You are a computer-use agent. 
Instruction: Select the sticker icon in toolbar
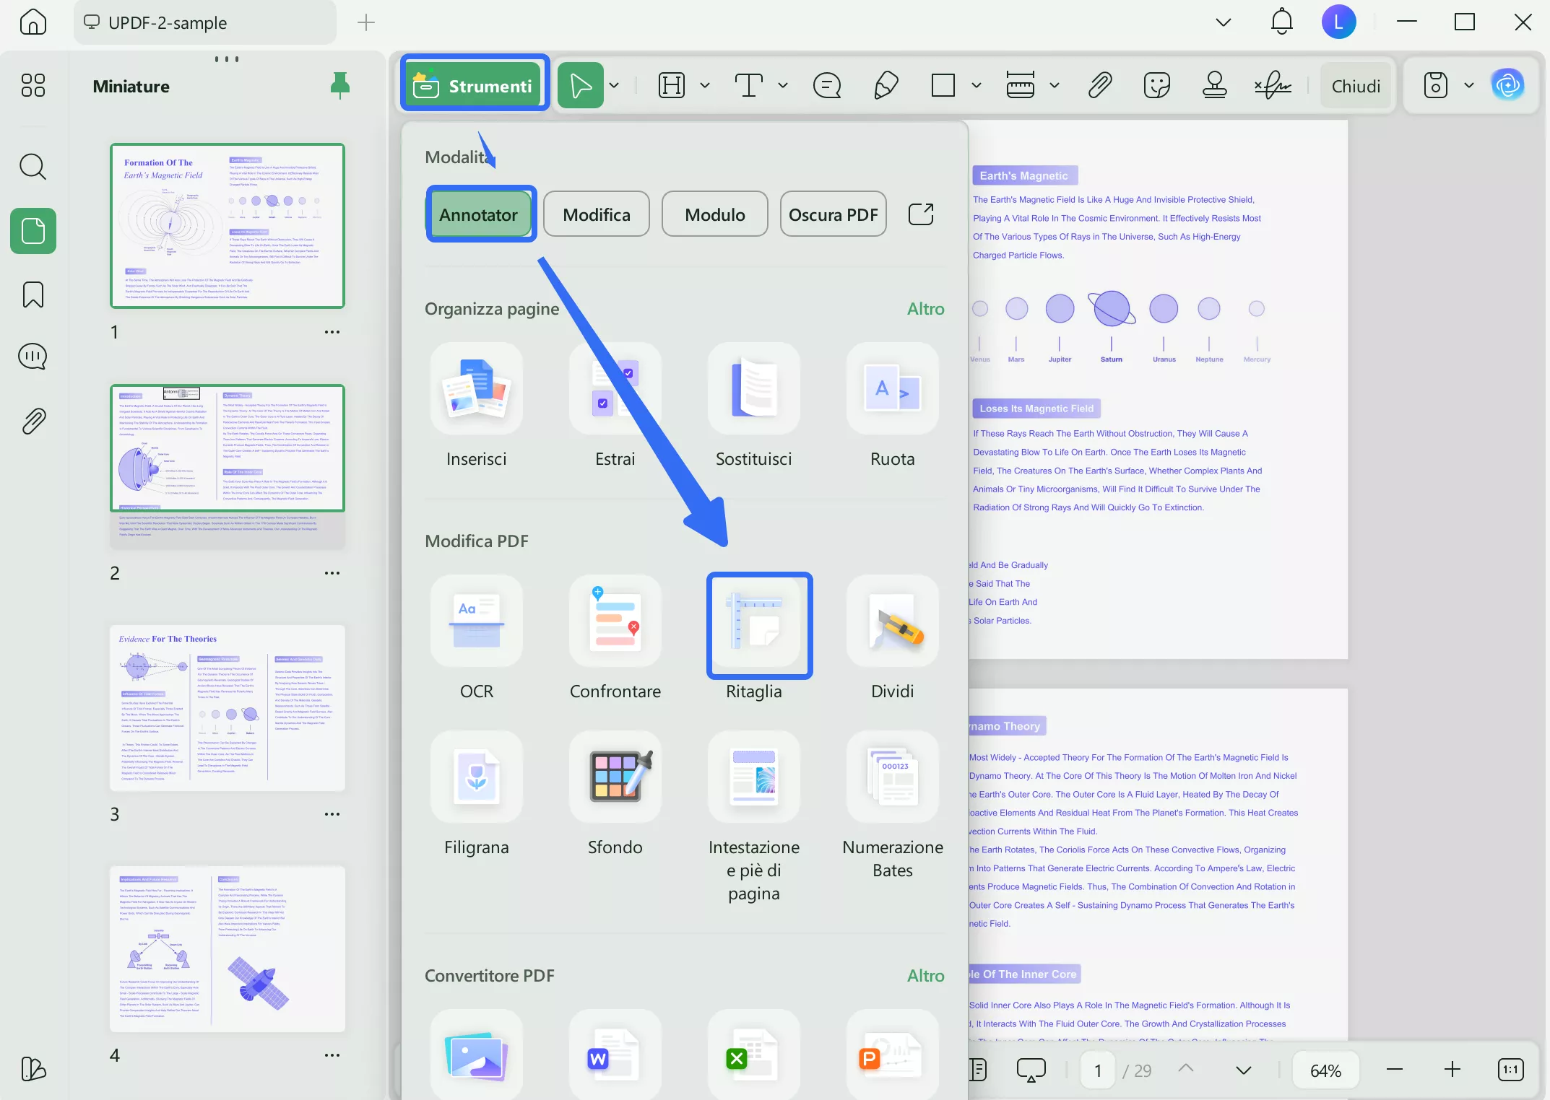coord(1157,86)
